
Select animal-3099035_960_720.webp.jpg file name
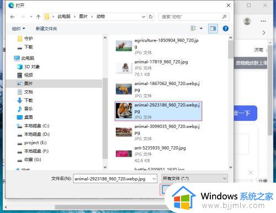coord(167,130)
